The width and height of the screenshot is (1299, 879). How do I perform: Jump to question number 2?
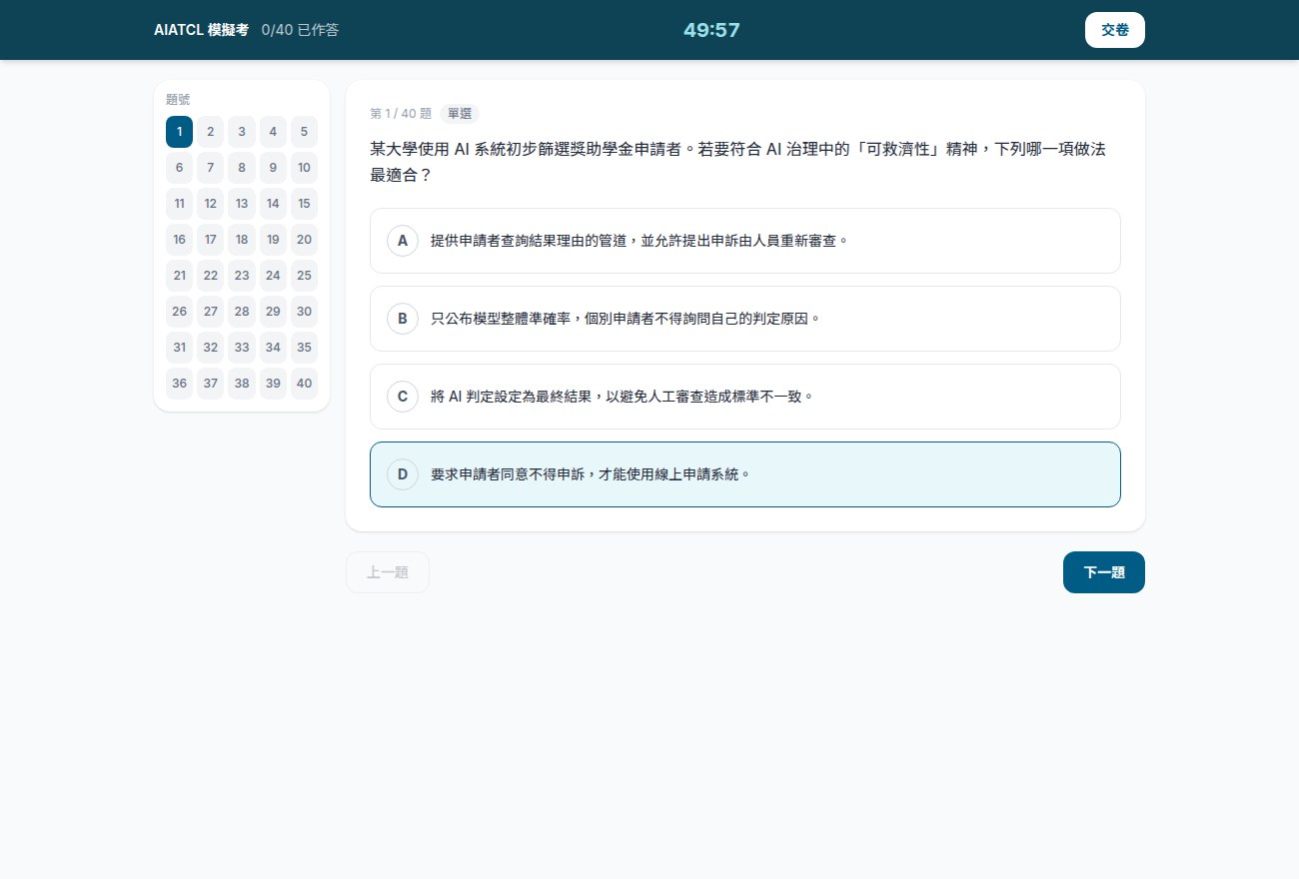(211, 132)
